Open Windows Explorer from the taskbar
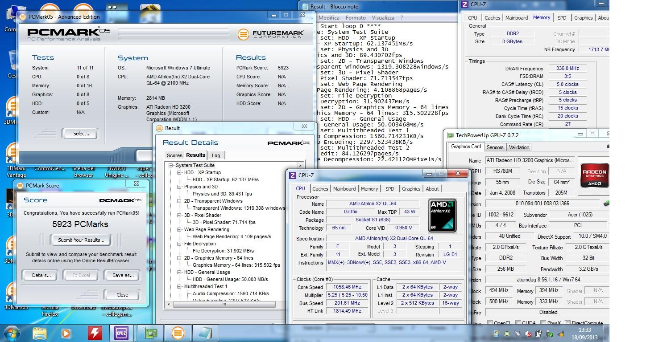The width and height of the screenshot is (646, 342). pyautogui.click(x=39, y=333)
